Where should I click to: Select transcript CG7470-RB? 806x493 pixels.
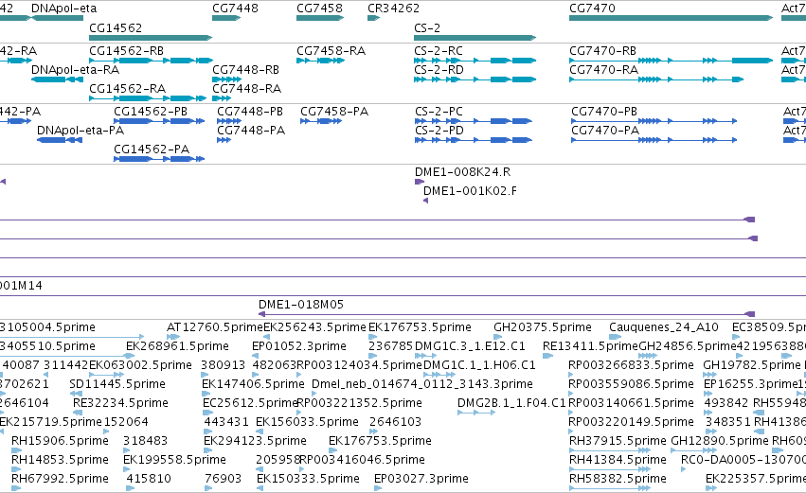[x=602, y=51]
